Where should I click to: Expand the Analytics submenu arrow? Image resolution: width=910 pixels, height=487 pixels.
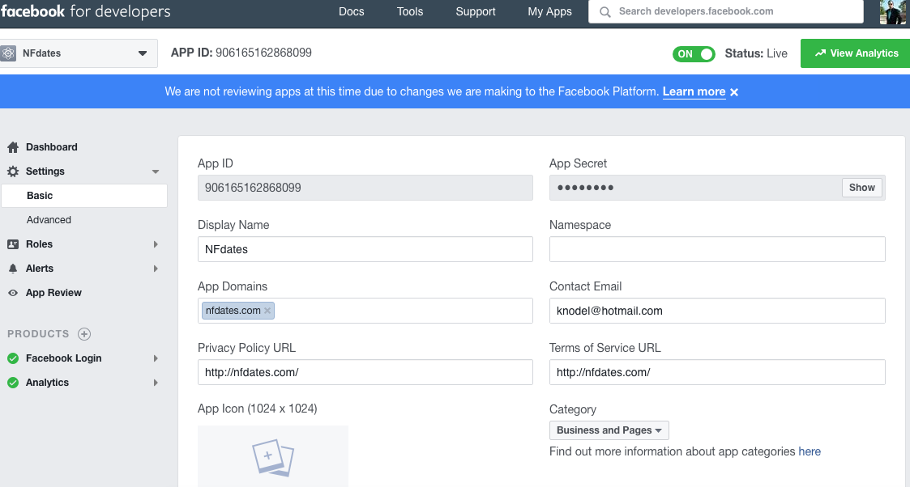pos(156,383)
